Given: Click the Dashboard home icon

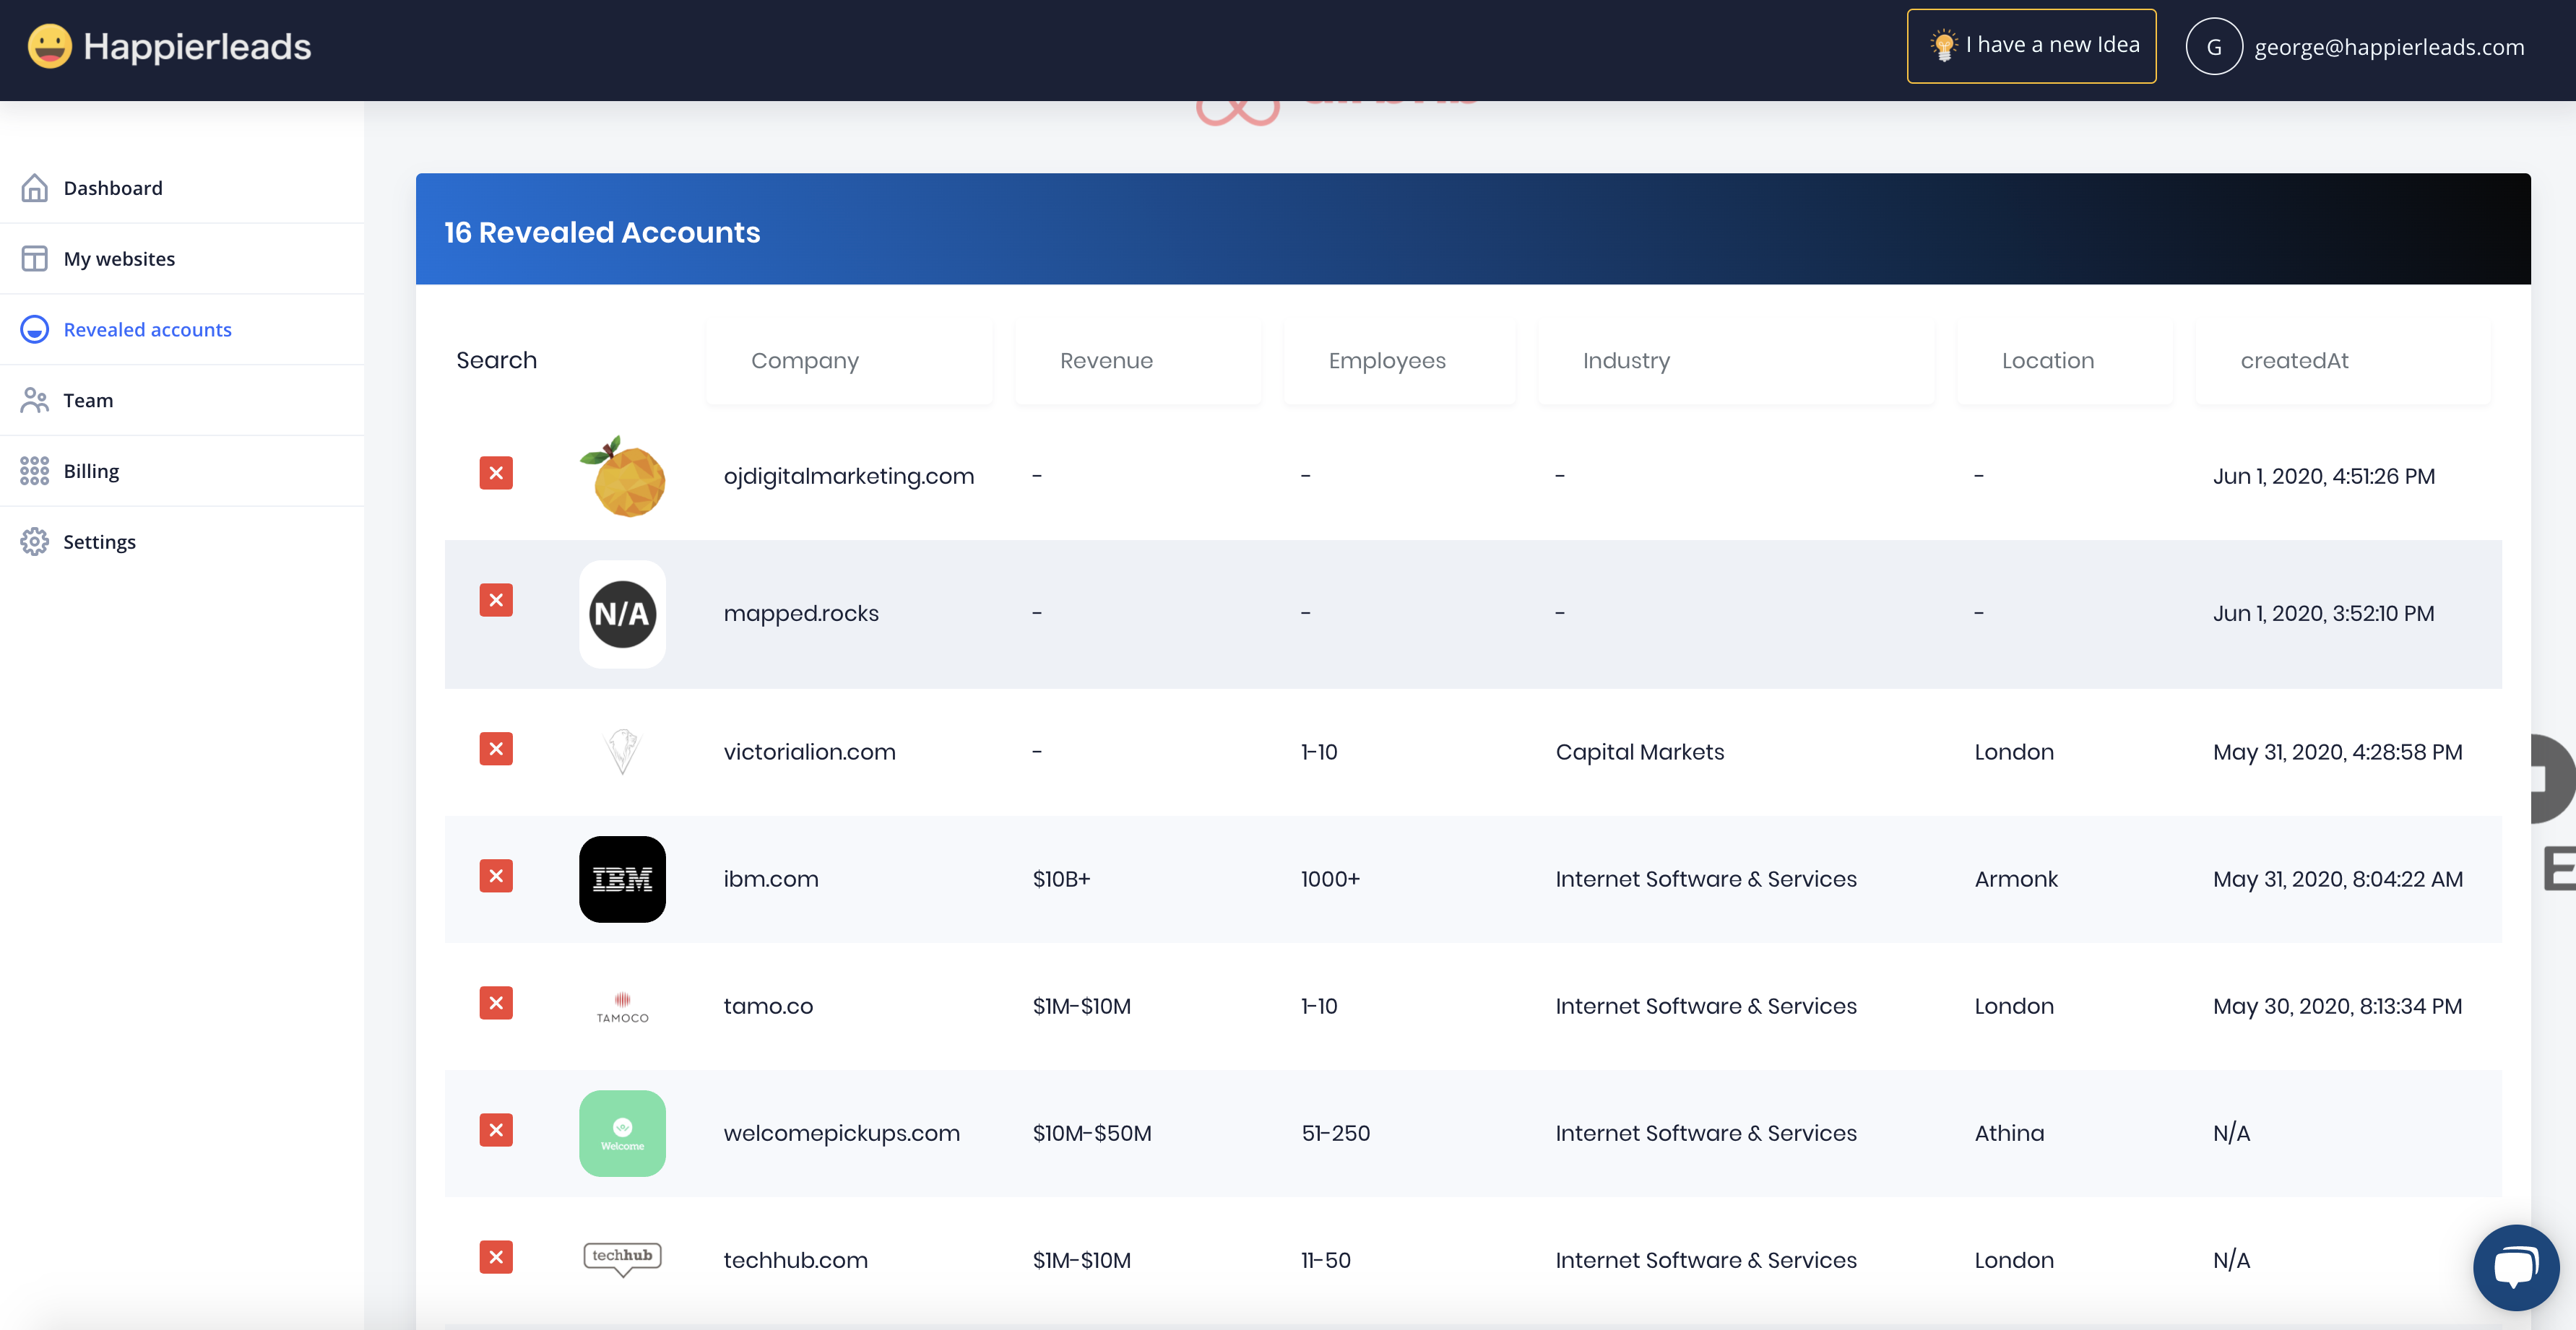Looking at the screenshot, I should coord(34,188).
